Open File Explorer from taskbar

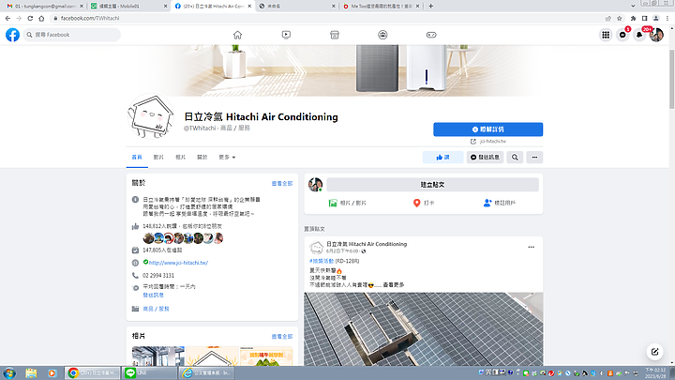[31, 372]
